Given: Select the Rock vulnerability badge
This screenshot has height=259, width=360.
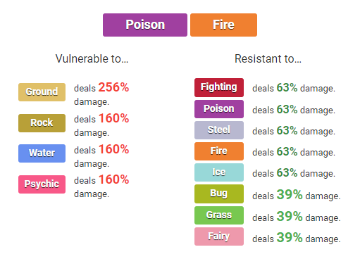Looking at the screenshot, I should [42, 123].
